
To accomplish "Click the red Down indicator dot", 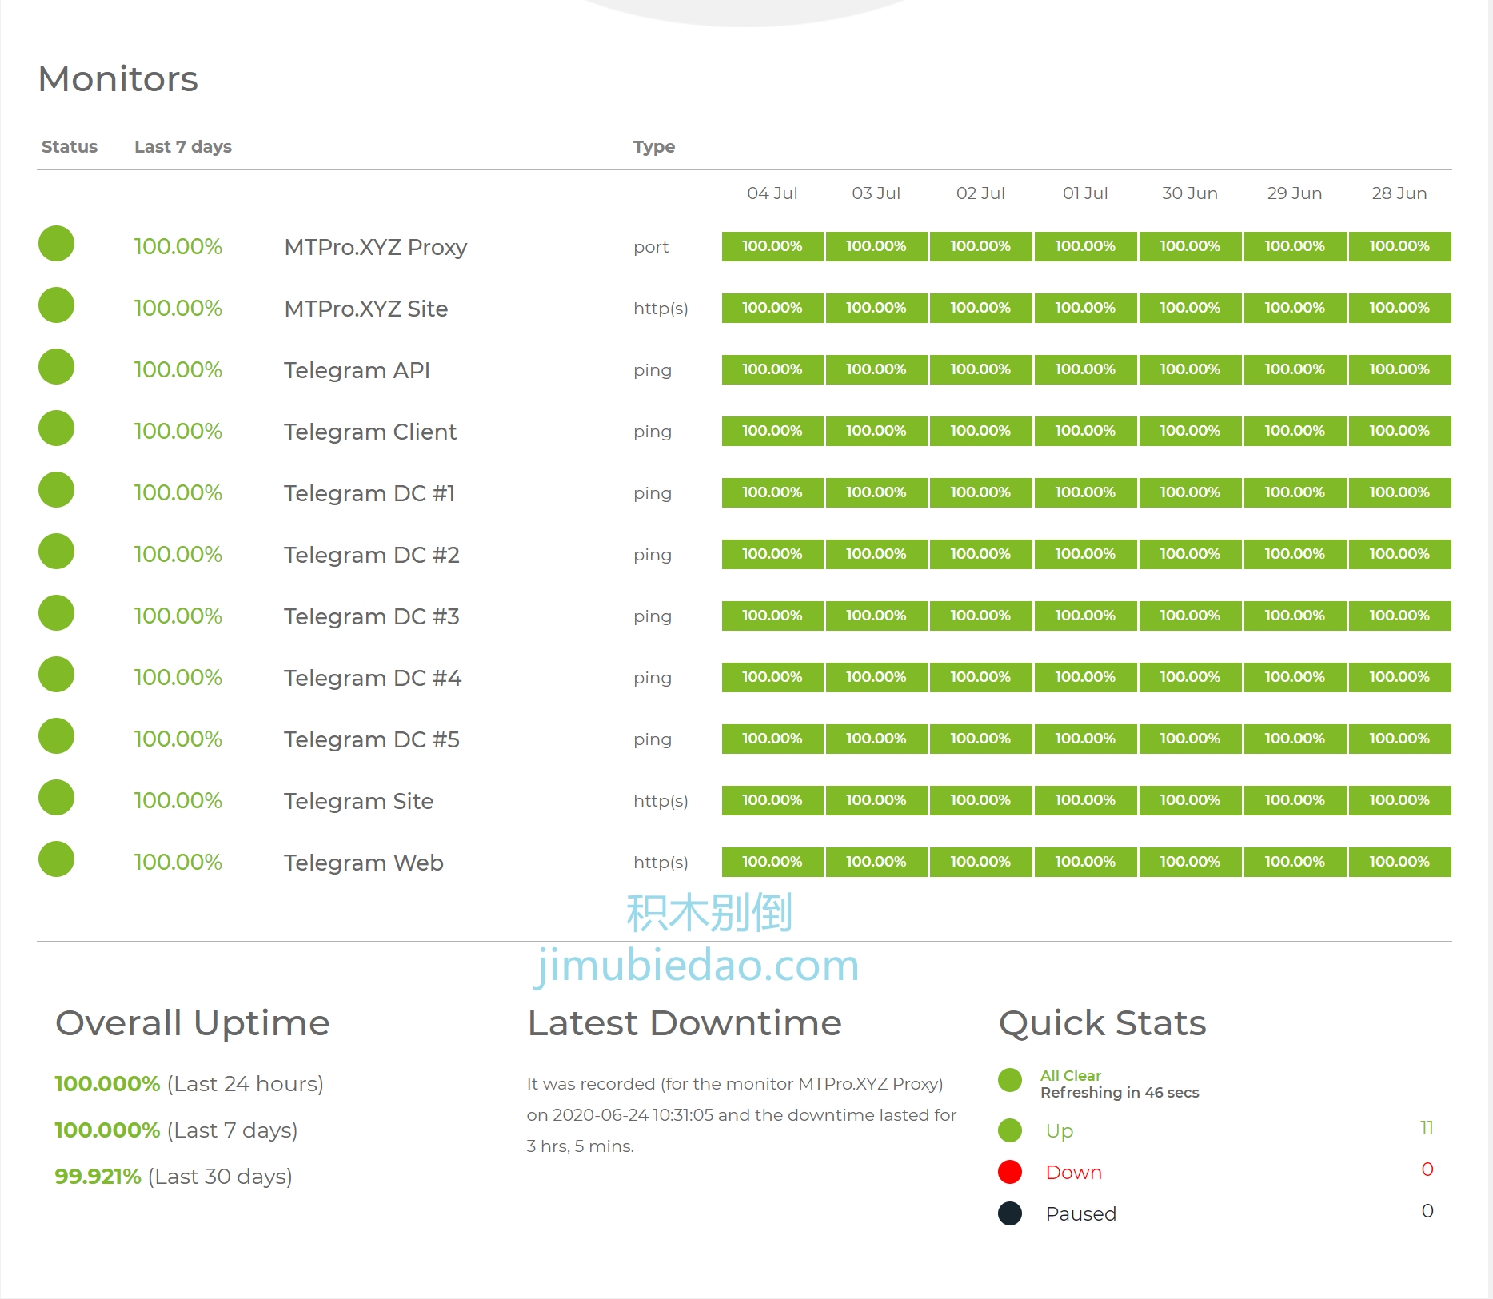I will [1010, 1172].
